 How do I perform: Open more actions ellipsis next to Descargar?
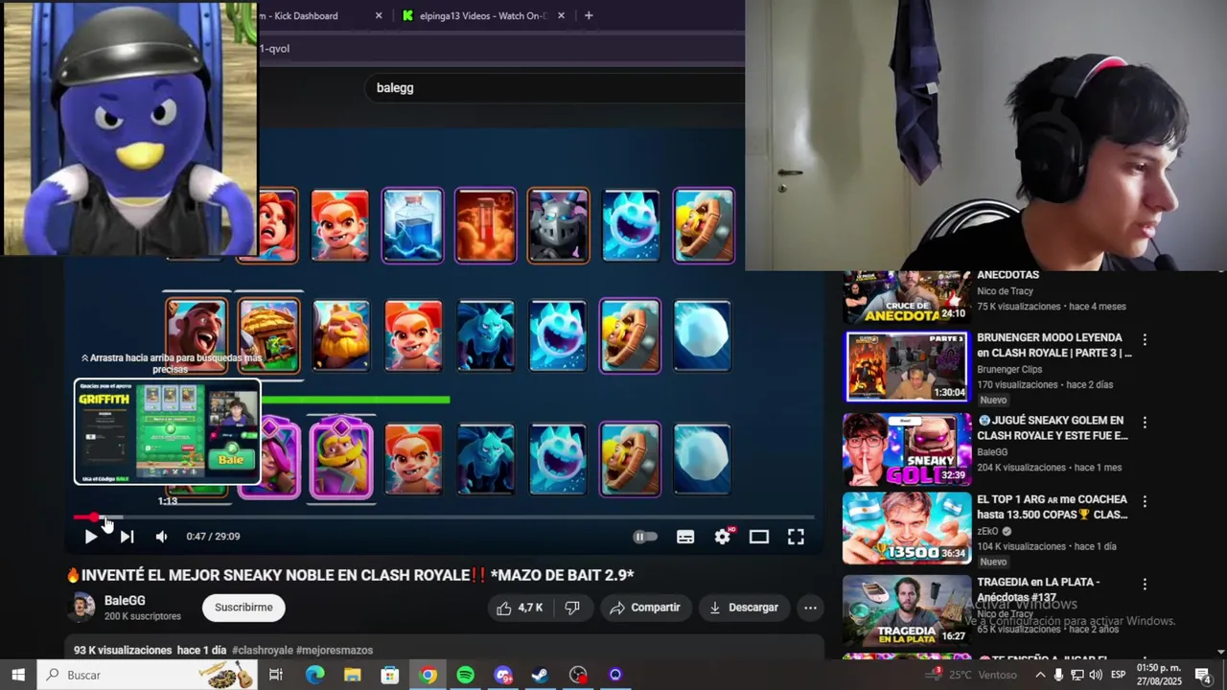click(x=810, y=608)
